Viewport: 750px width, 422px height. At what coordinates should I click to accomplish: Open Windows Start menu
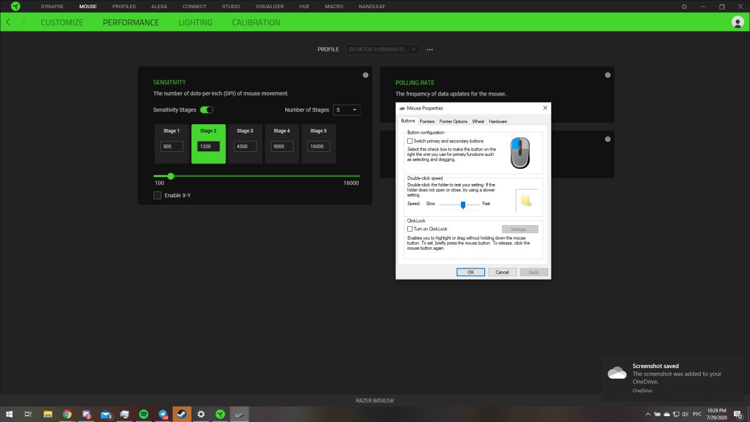coord(9,414)
